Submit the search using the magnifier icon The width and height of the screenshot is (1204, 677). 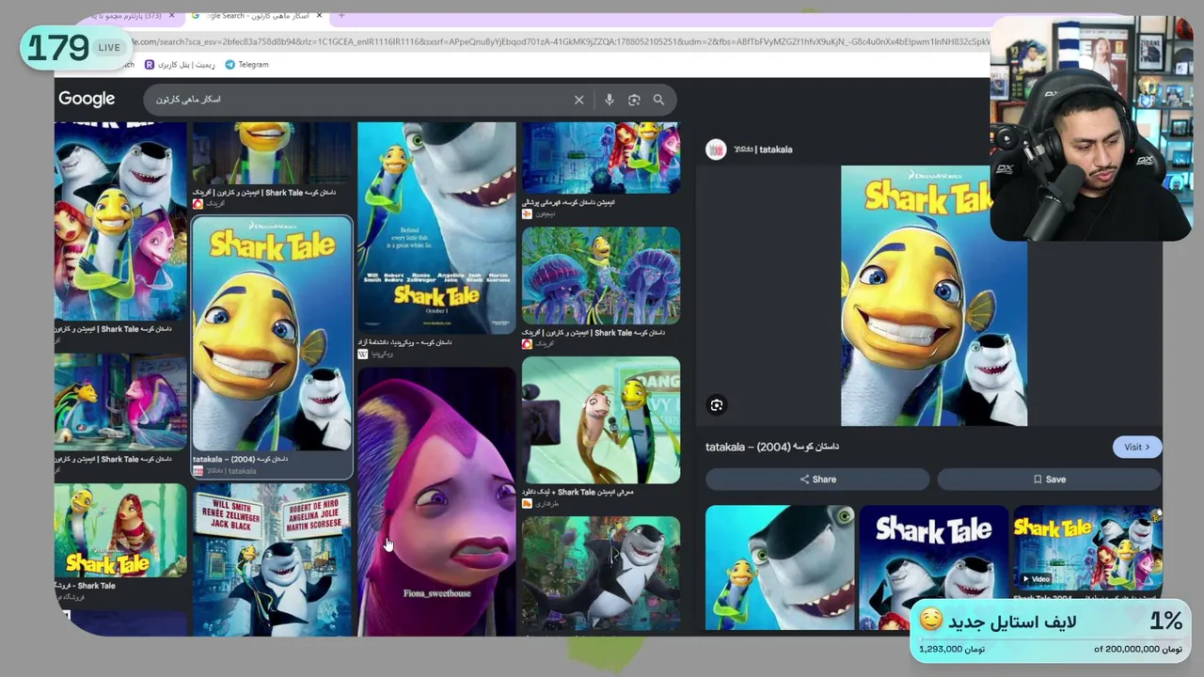click(658, 100)
